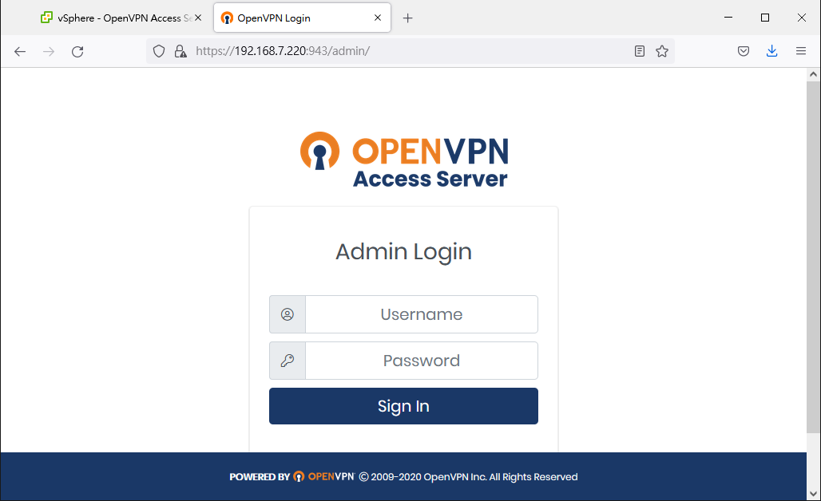
Task: Bookmark this page with the star icon
Action: 662,51
